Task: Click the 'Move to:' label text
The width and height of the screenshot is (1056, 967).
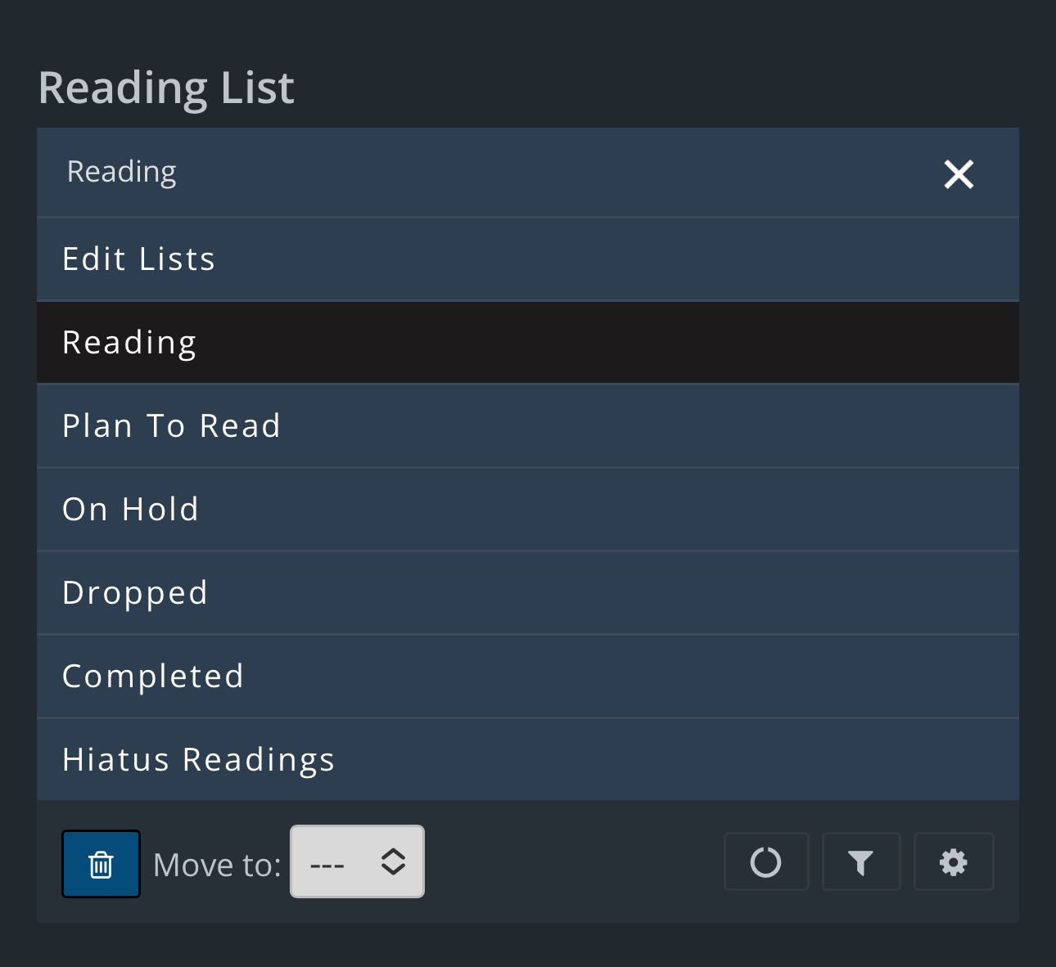Action: tap(217, 865)
